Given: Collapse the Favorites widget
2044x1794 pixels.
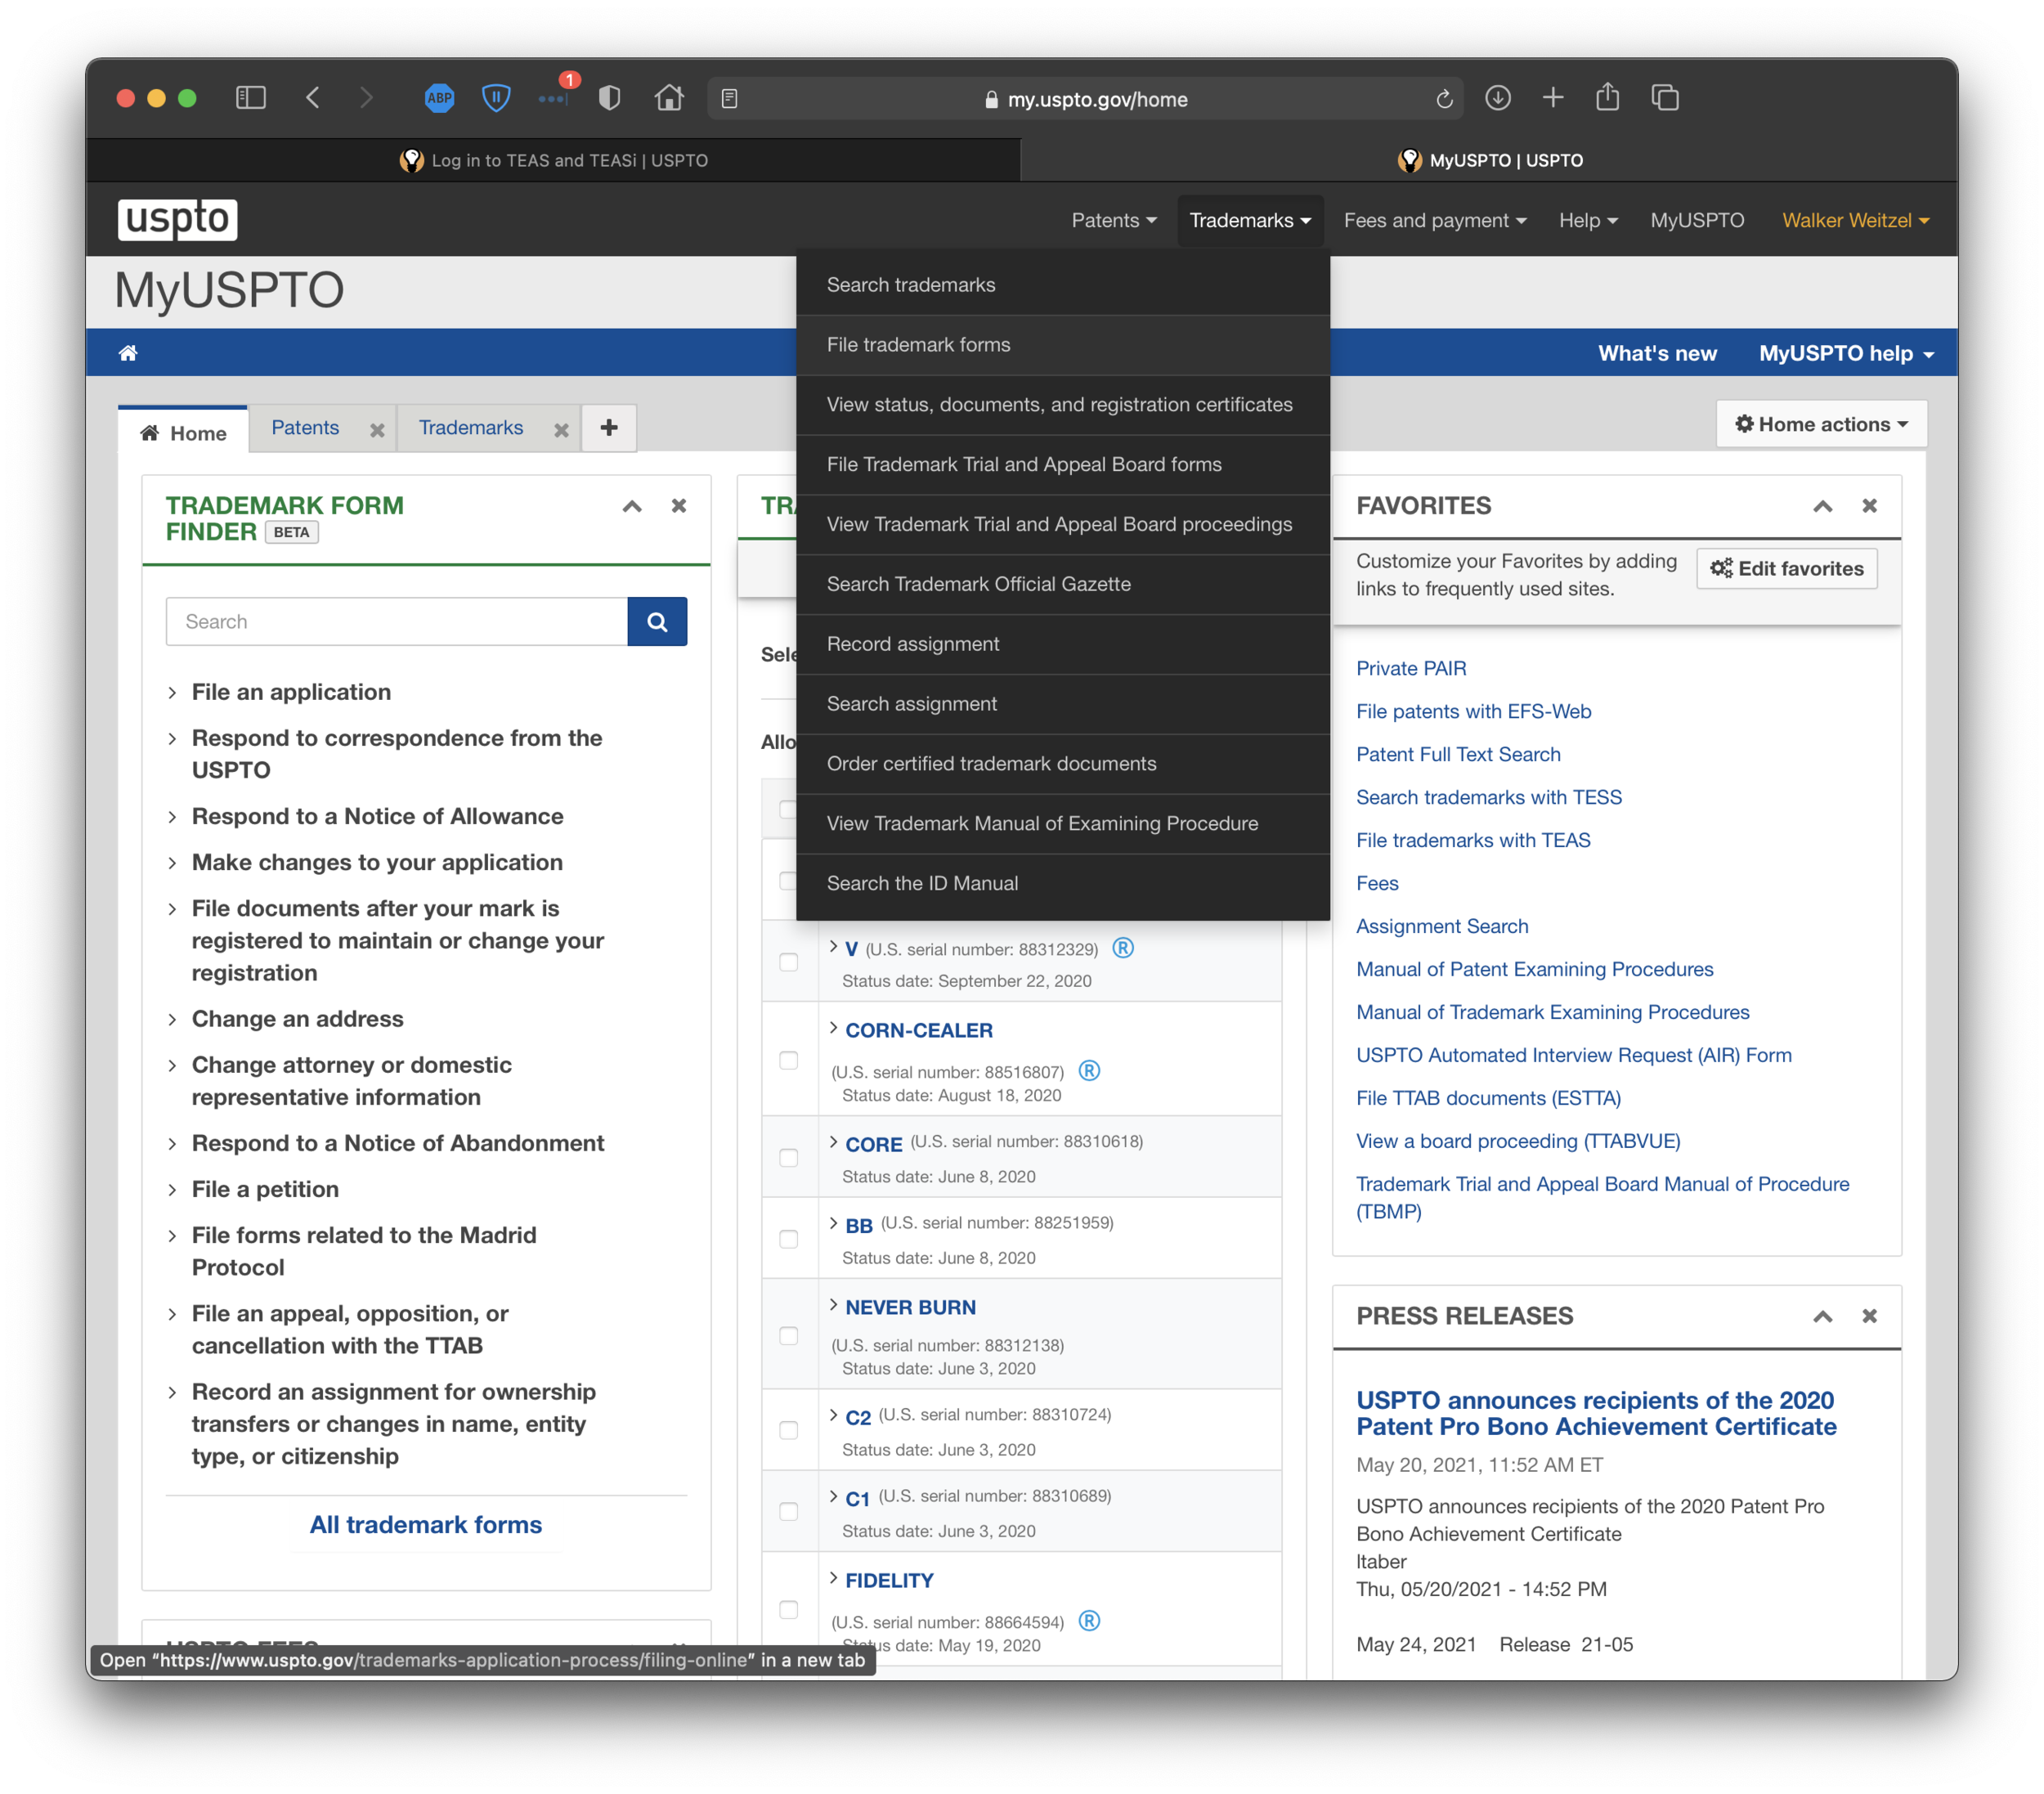Looking at the screenshot, I should tap(1822, 506).
